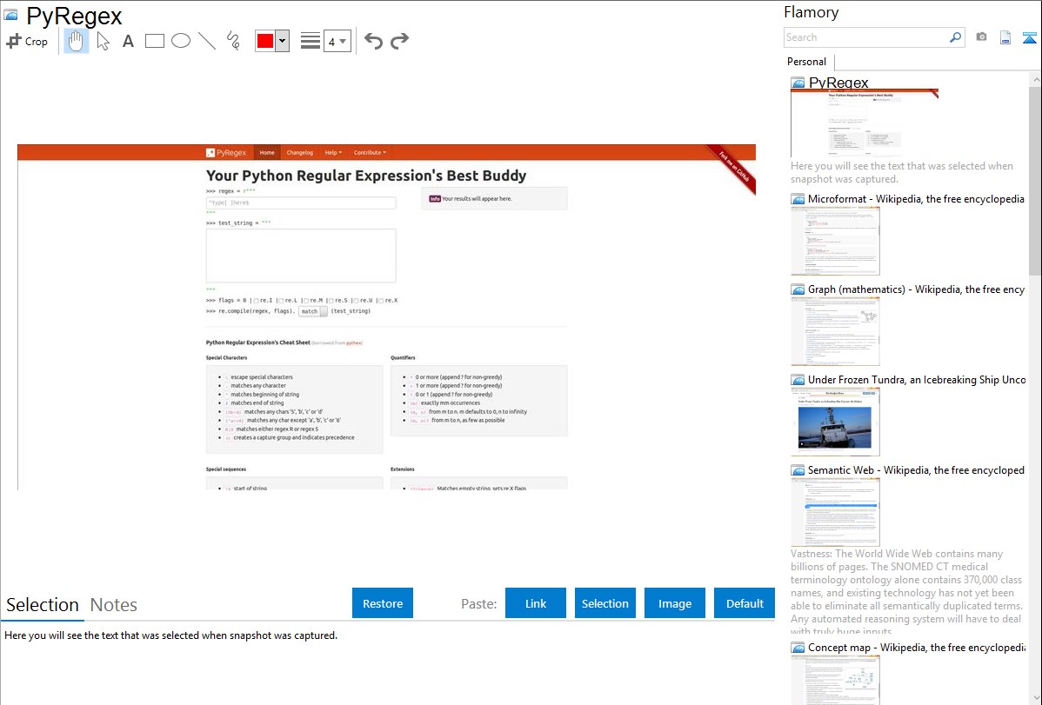Click the test_string textarea in capture
1042x705 pixels.
(301, 256)
